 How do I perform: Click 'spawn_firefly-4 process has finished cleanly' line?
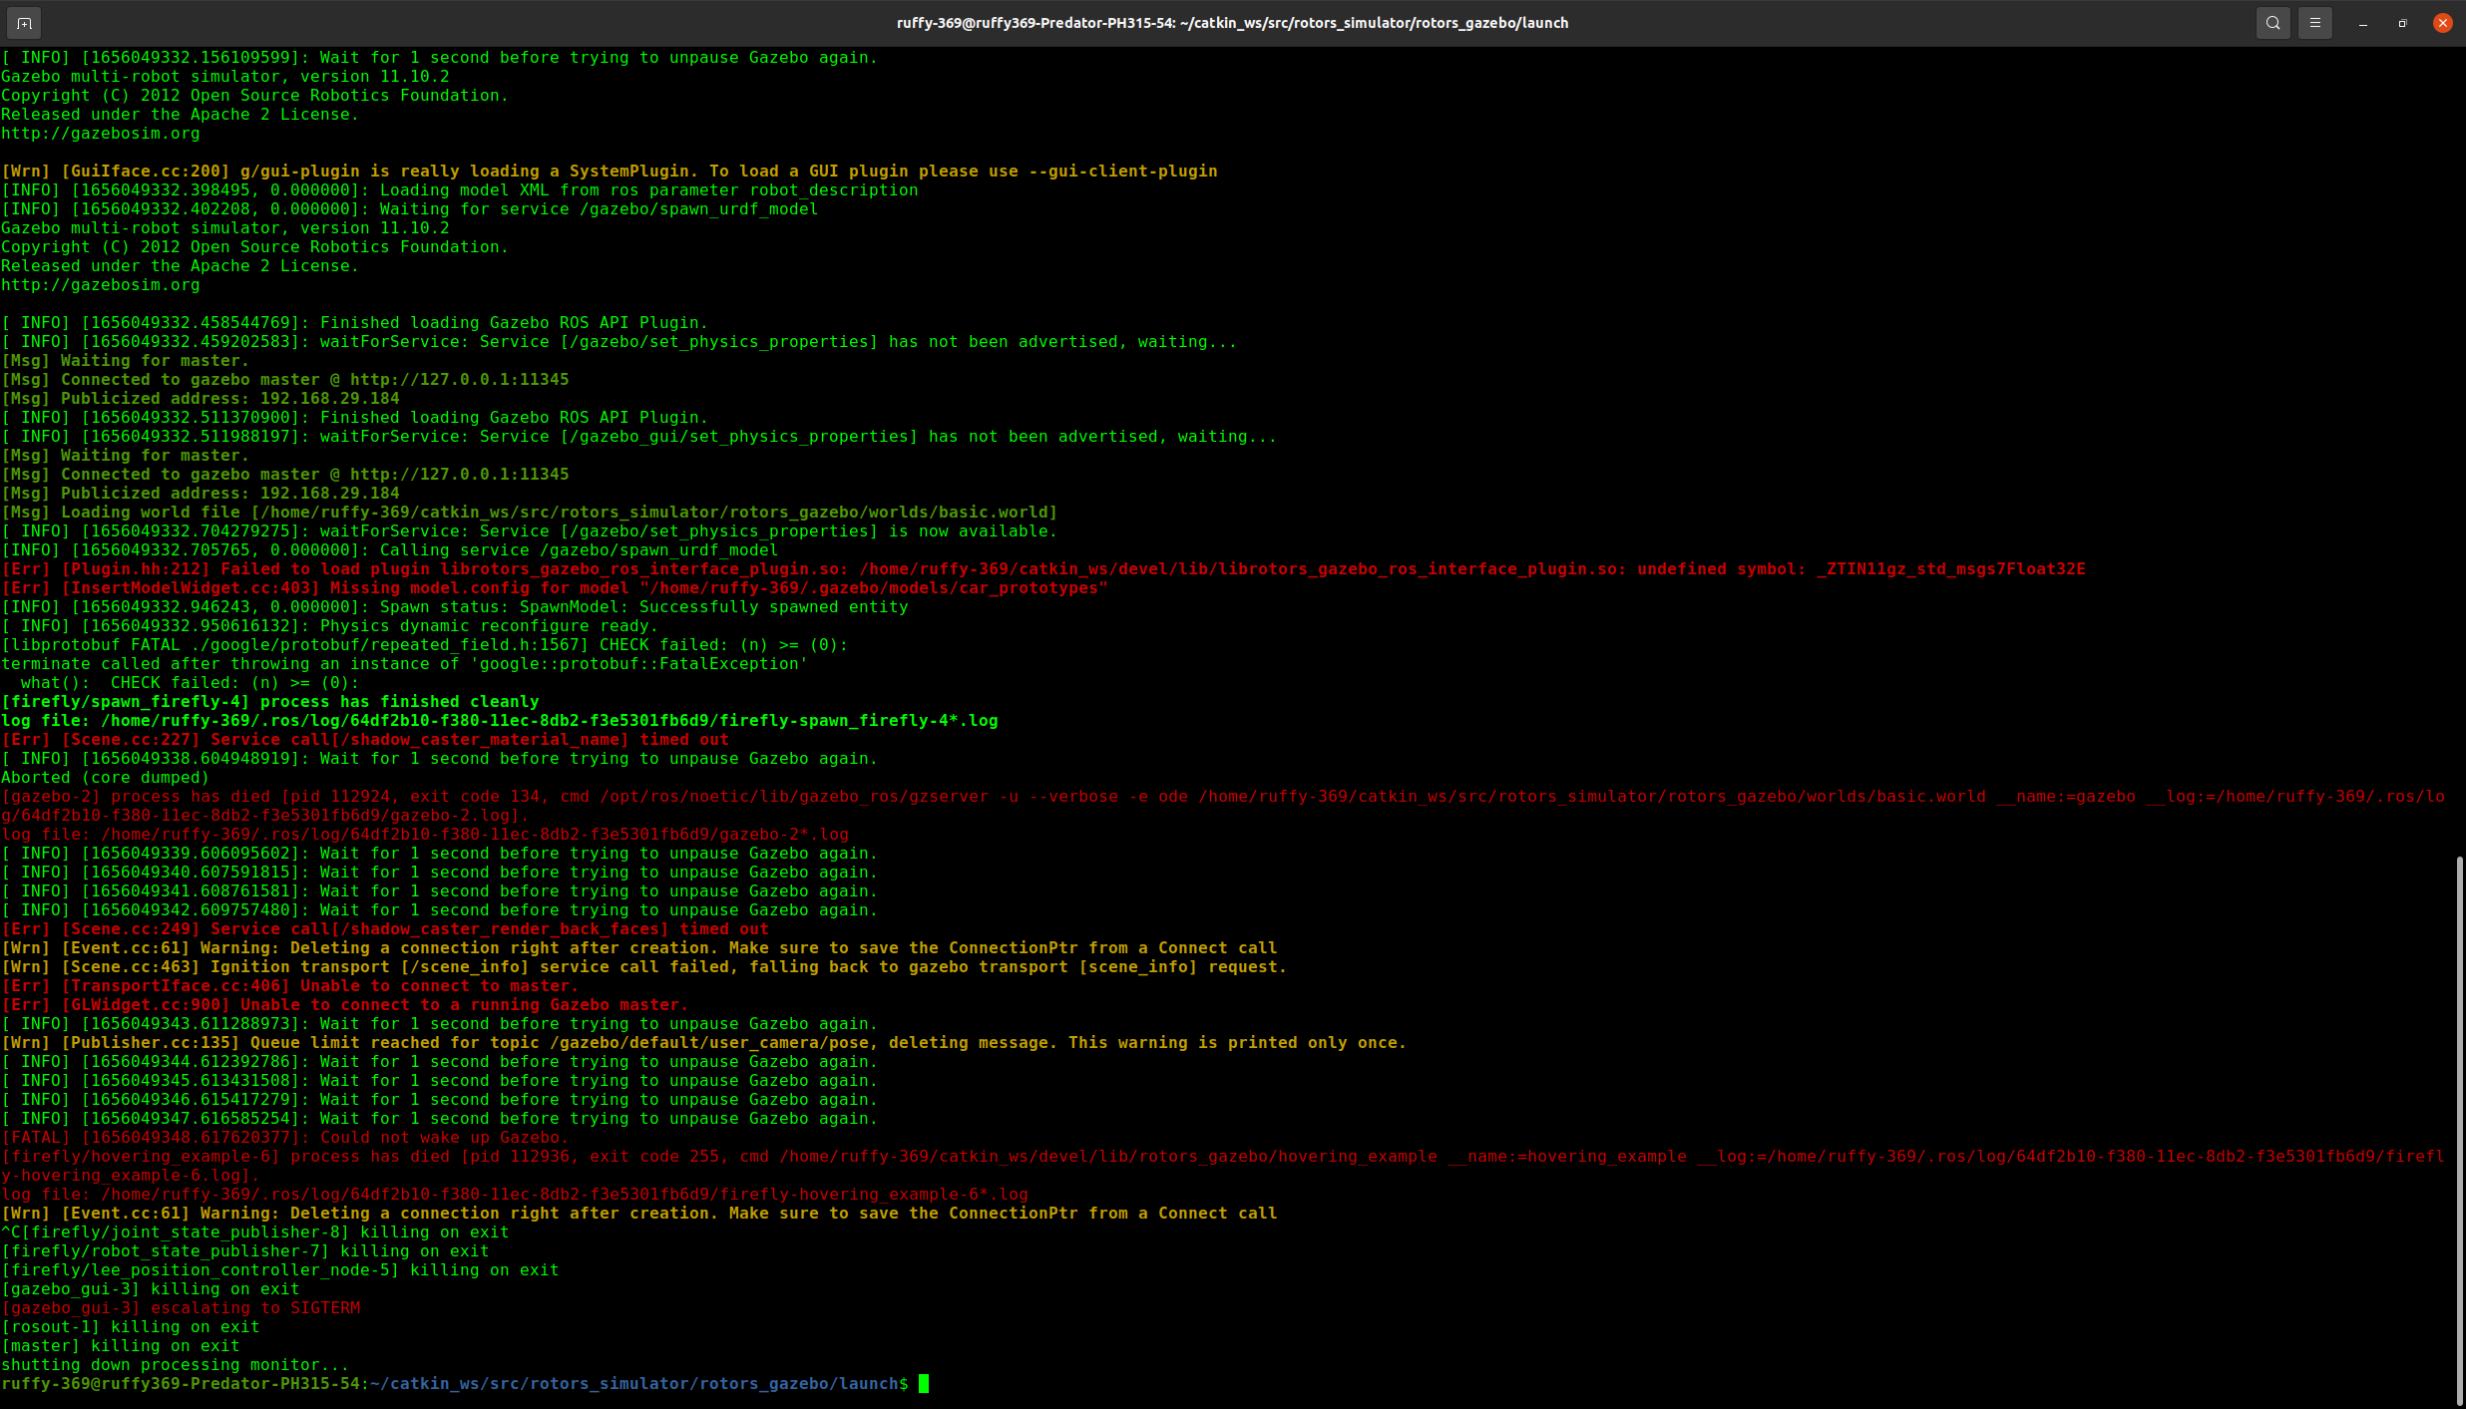coord(269,702)
